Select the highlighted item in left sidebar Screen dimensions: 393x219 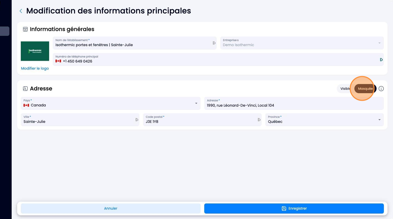pos(5,31)
